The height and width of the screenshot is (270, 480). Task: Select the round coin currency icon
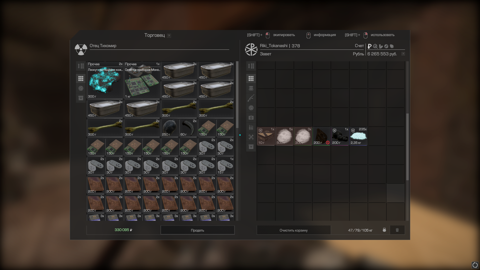(x=386, y=46)
